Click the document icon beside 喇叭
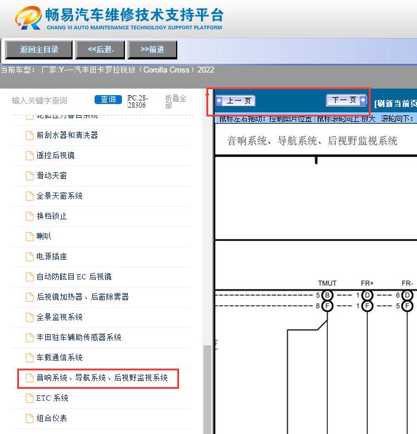Image resolution: width=417 pixels, height=434 pixels. [x=30, y=237]
